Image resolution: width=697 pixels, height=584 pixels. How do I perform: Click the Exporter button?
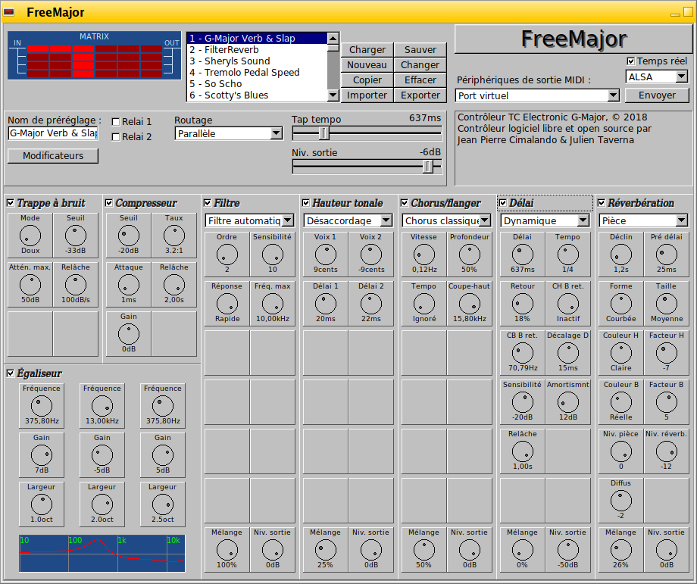[420, 95]
